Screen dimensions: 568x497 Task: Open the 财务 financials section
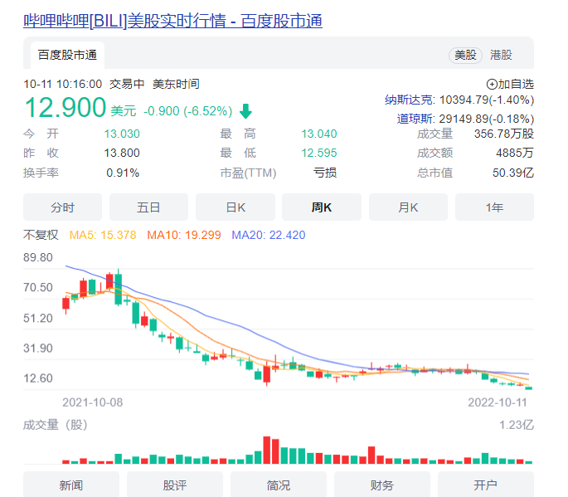coord(382,485)
